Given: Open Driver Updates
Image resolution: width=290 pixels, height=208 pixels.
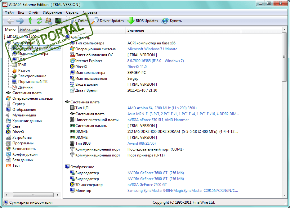Looking at the screenshot, I should (x=108, y=21).
